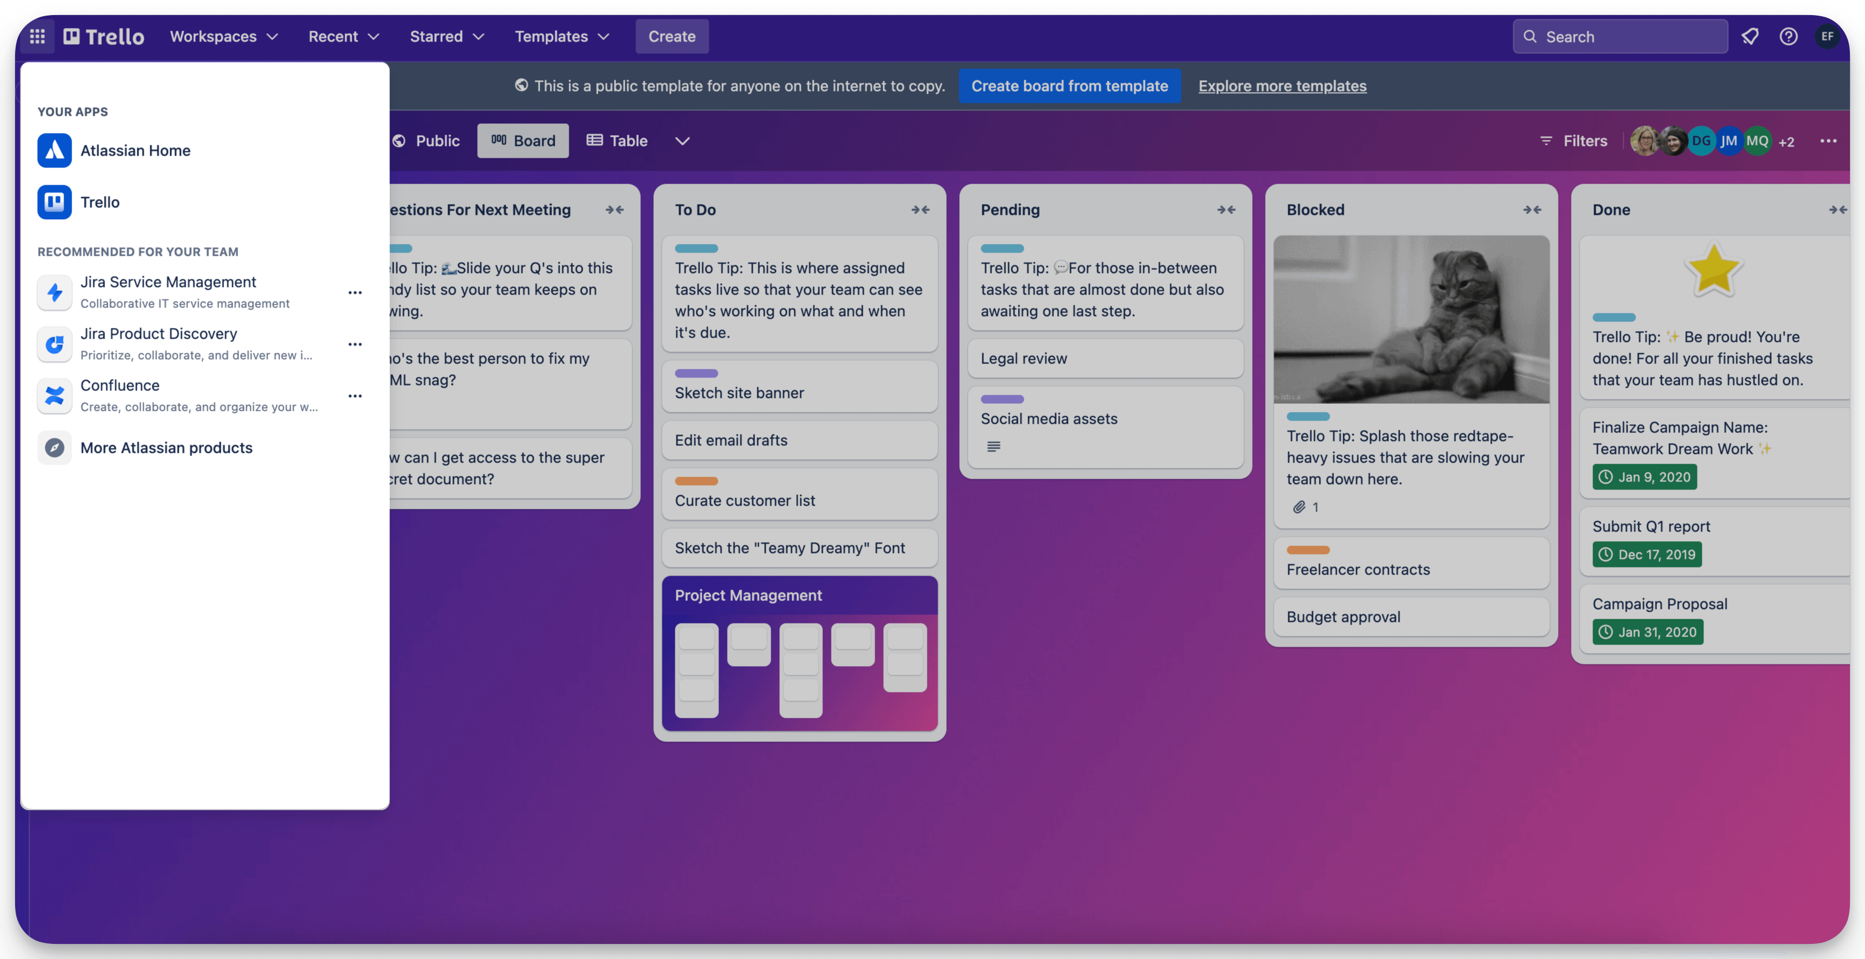
Task: Open the app switcher grid icon
Action: pyautogui.click(x=37, y=36)
